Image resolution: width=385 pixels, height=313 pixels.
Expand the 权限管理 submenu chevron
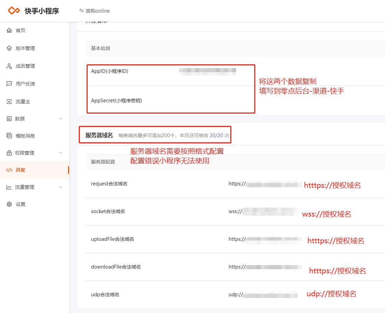coord(61,153)
